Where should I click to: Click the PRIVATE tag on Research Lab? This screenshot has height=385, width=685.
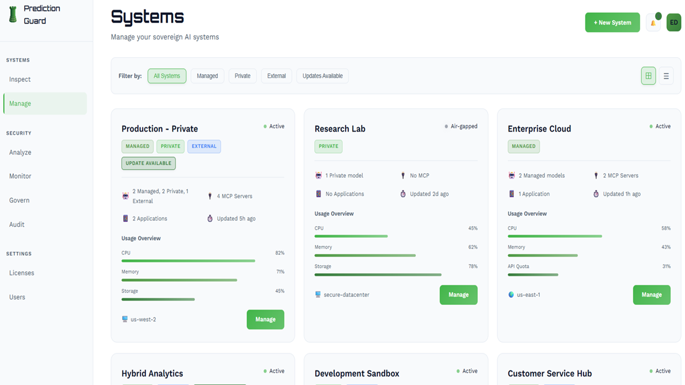tap(329, 146)
